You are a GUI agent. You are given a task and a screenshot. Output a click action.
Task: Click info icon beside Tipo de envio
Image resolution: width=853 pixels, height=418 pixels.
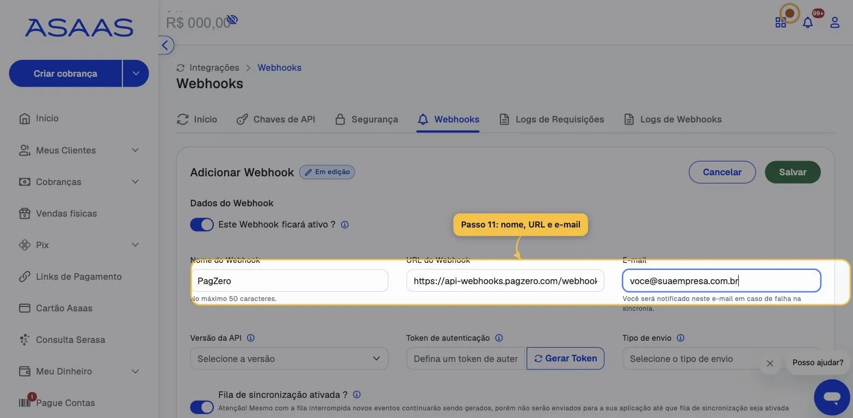tap(680, 338)
